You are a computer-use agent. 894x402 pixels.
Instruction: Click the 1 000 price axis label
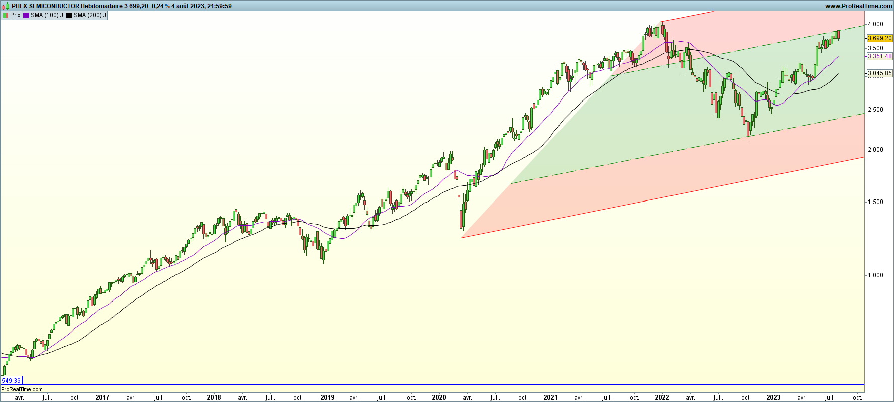tap(875, 275)
